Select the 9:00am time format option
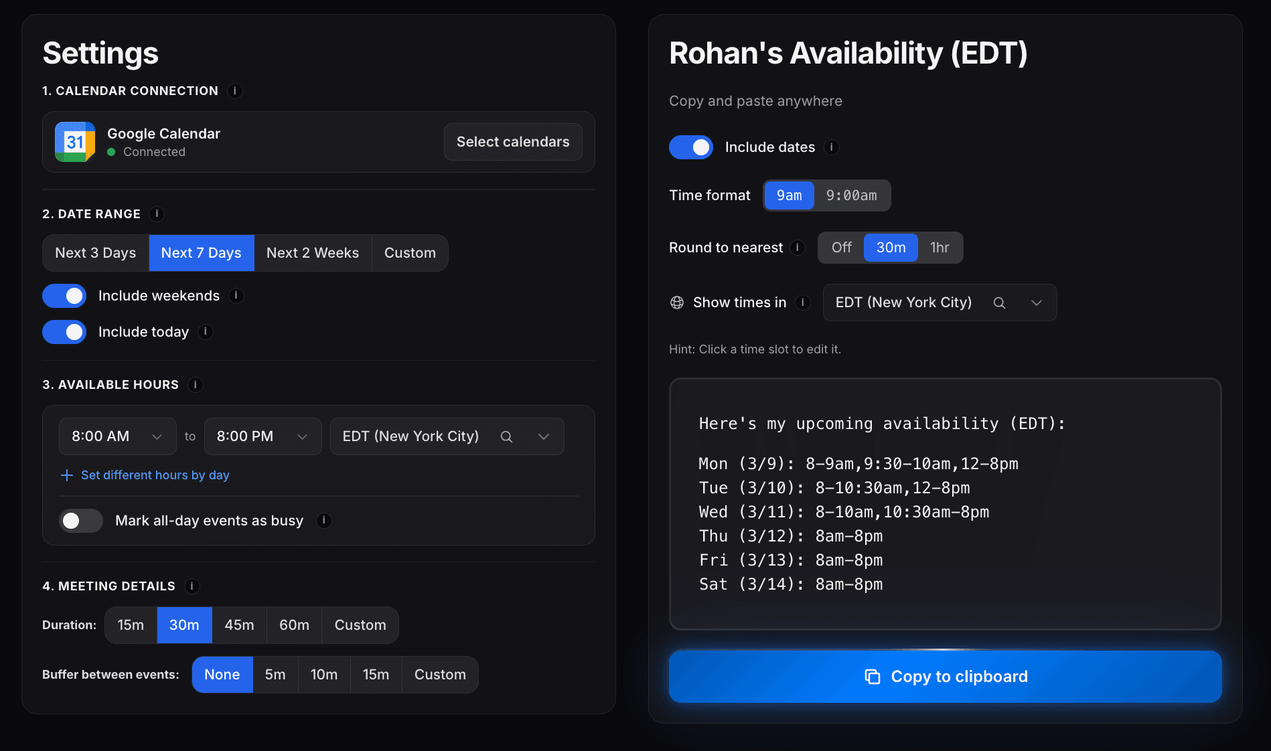Image resolution: width=1271 pixels, height=751 pixels. pos(851,195)
